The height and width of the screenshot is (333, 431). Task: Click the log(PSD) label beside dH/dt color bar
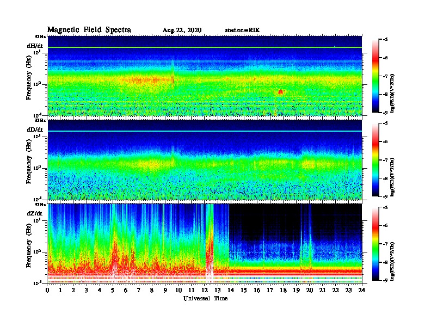pyautogui.click(x=392, y=93)
